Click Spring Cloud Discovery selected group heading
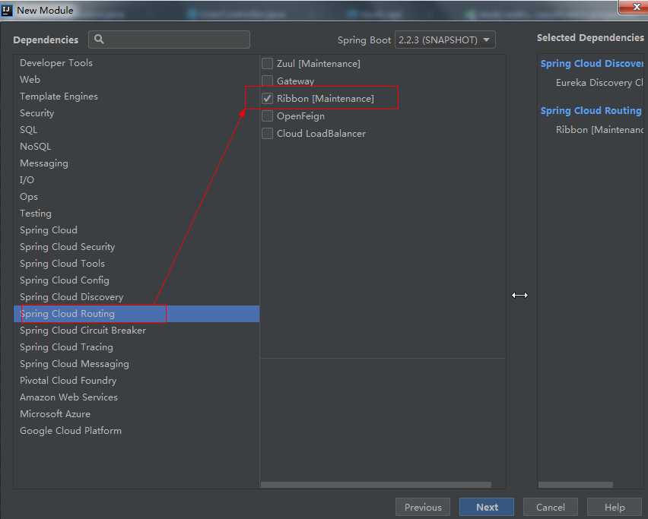 tap(592, 64)
